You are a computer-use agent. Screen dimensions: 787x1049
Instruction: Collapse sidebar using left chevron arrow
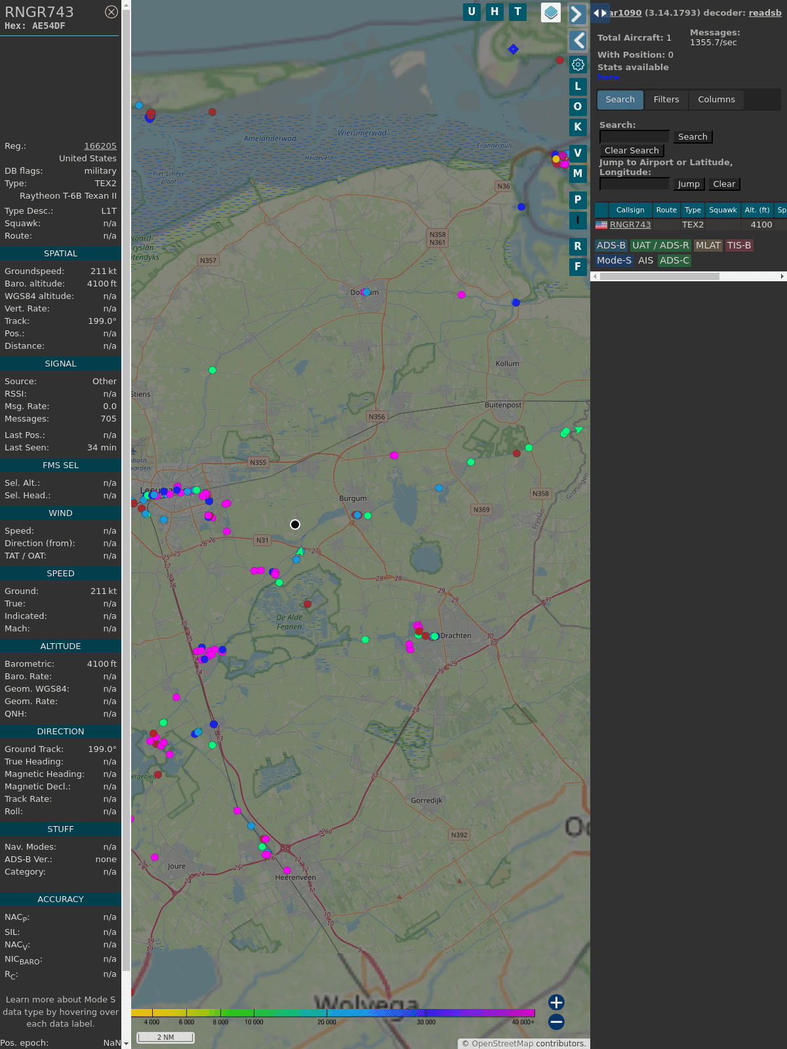tap(577, 41)
